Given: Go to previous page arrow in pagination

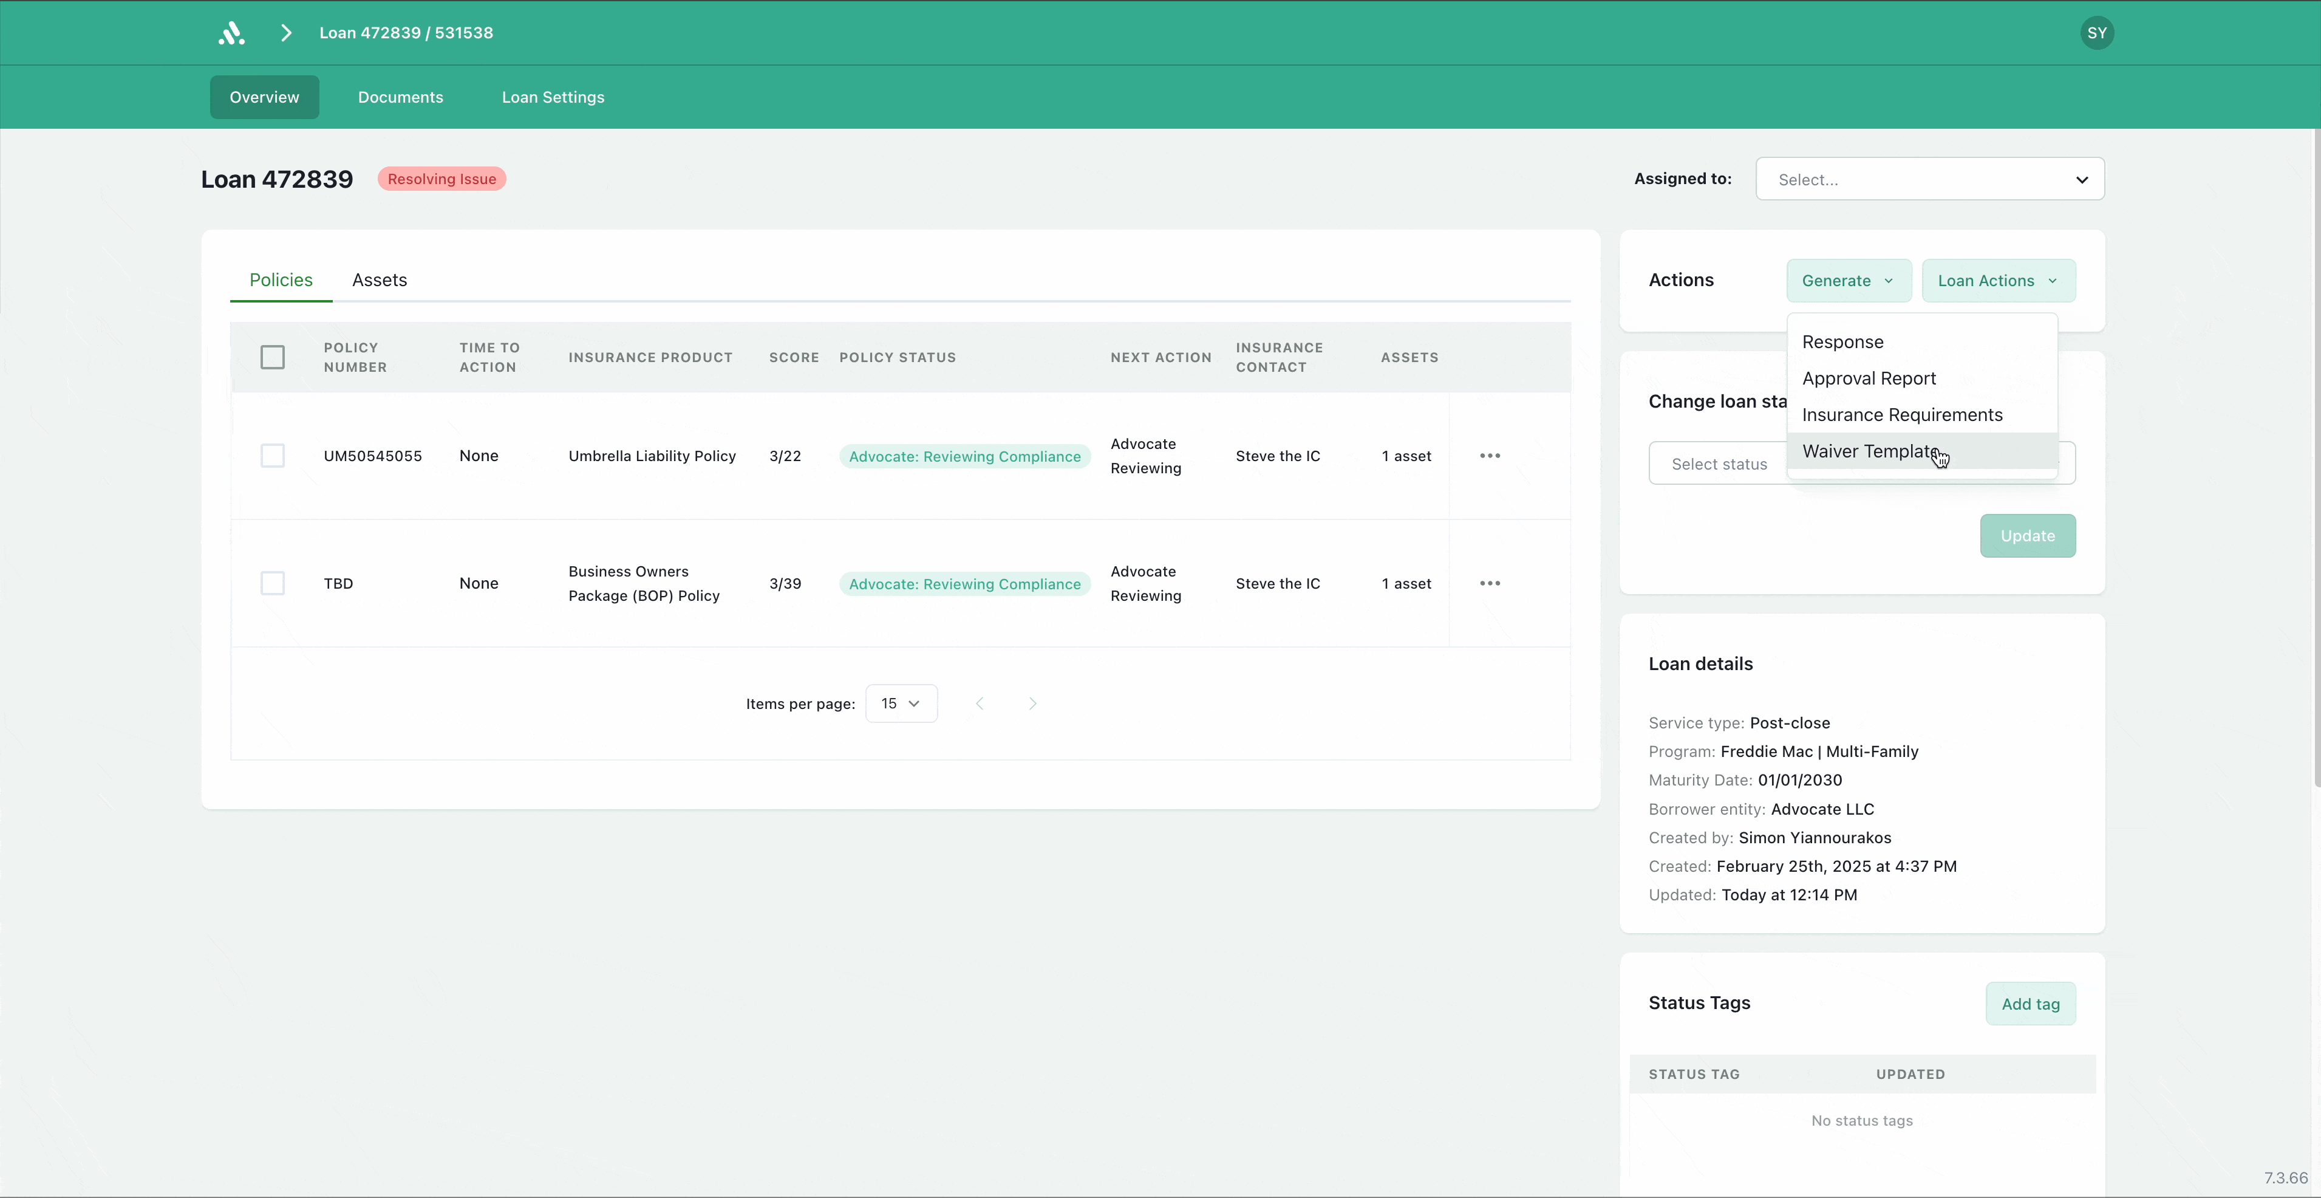Looking at the screenshot, I should point(980,704).
